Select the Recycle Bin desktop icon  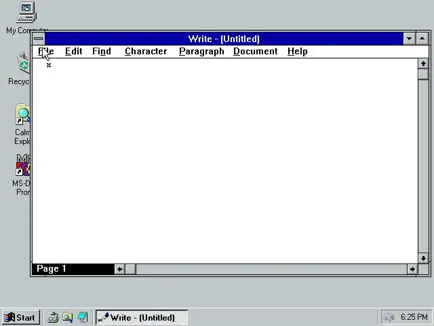[x=24, y=63]
